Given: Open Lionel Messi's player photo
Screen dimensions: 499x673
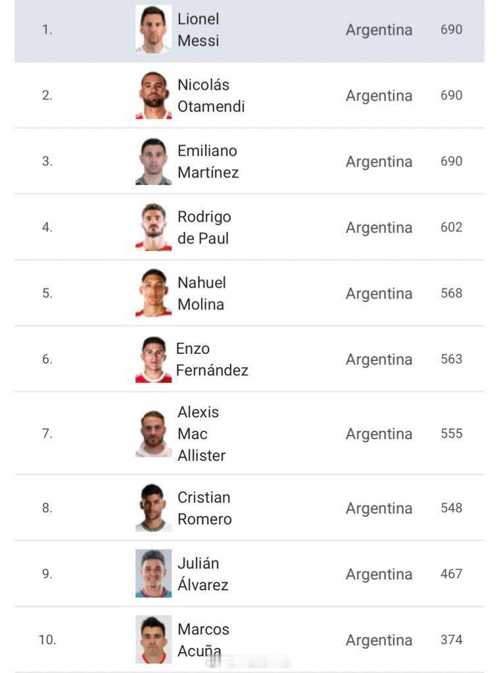Looking at the screenshot, I should coord(154,29).
